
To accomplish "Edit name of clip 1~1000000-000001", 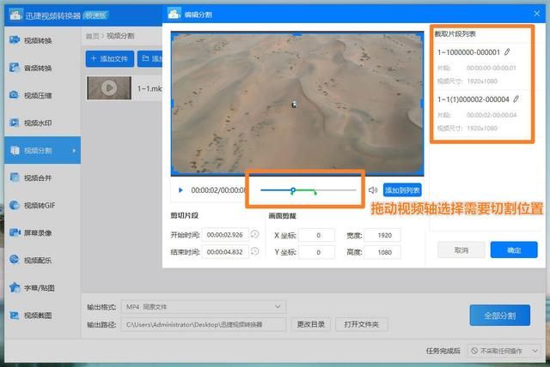I will pyautogui.click(x=507, y=51).
